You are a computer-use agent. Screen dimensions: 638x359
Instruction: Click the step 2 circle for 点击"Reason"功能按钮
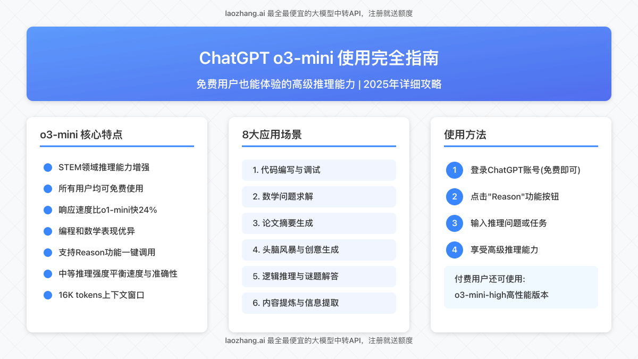[x=455, y=197]
